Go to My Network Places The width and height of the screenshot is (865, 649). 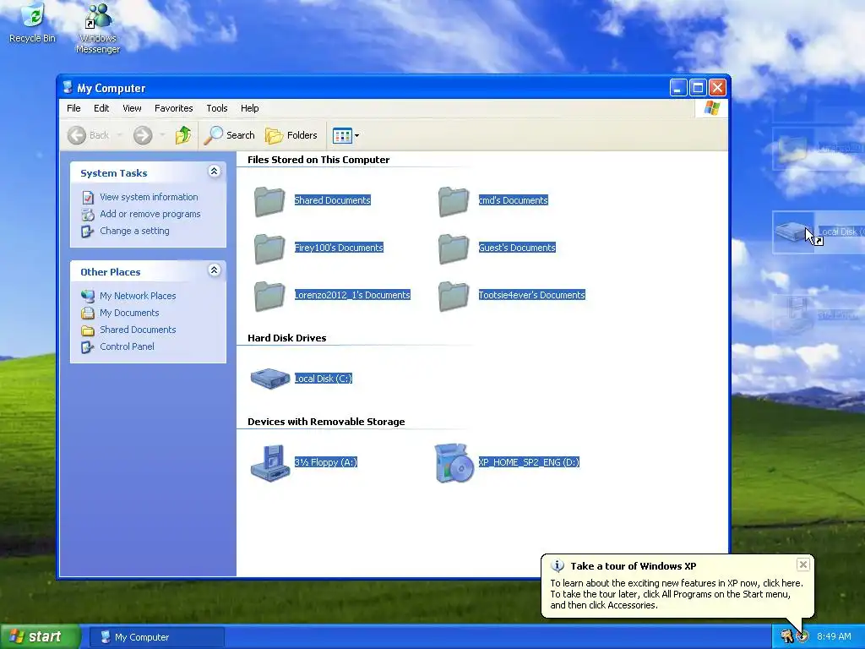pos(138,296)
